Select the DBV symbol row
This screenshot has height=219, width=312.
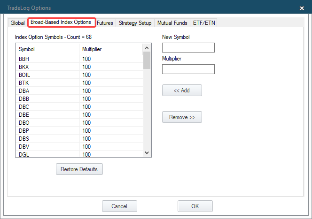pyautogui.click(x=79, y=146)
